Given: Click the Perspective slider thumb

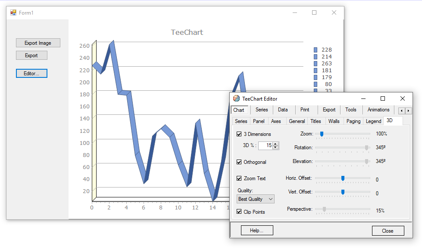Looking at the screenshot, I should pyautogui.click(x=324, y=209).
